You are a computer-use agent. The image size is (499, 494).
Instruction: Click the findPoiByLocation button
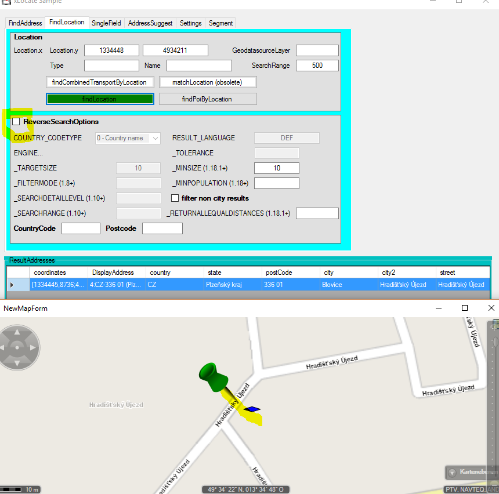coord(207,99)
